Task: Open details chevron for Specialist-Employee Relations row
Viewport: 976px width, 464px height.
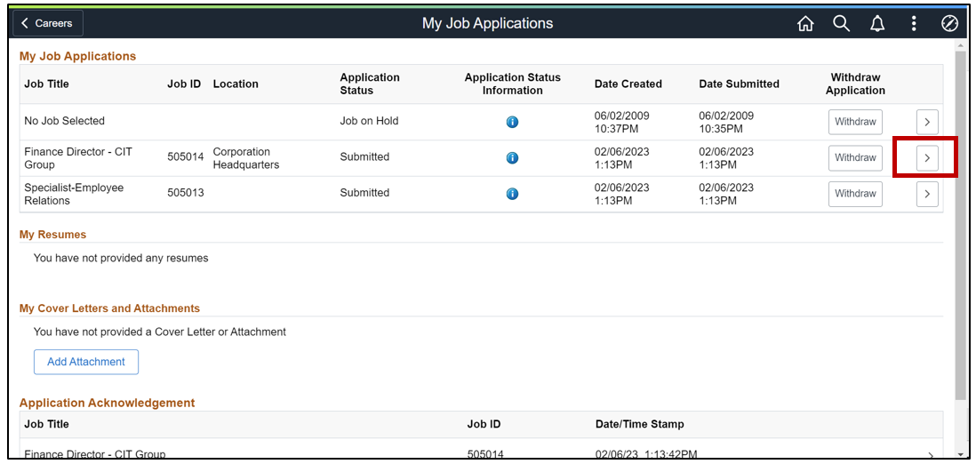Action: pyautogui.click(x=927, y=193)
